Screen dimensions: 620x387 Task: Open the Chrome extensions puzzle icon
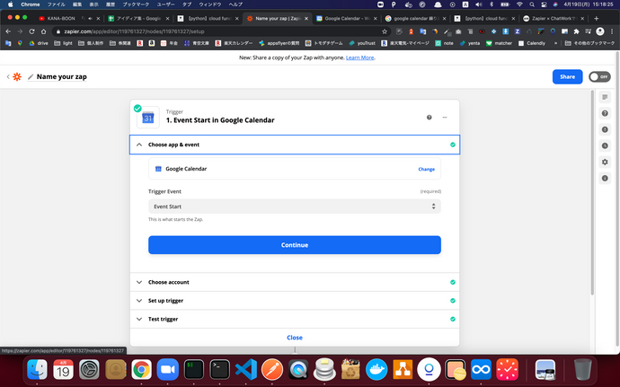click(577, 31)
